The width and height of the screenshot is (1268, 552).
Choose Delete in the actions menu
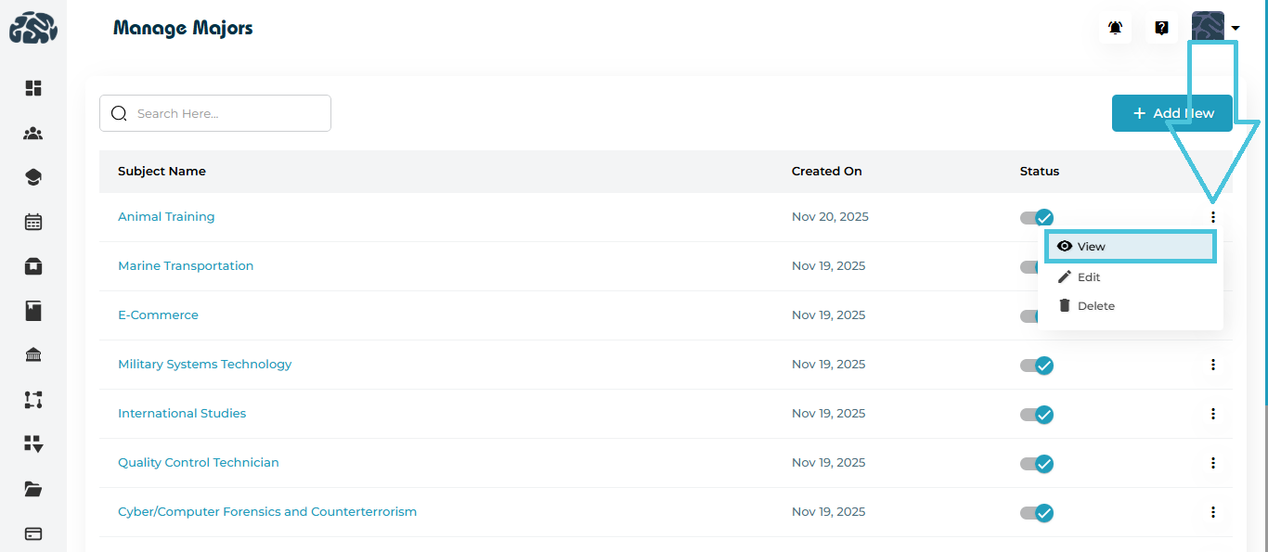pos(1095,306)
